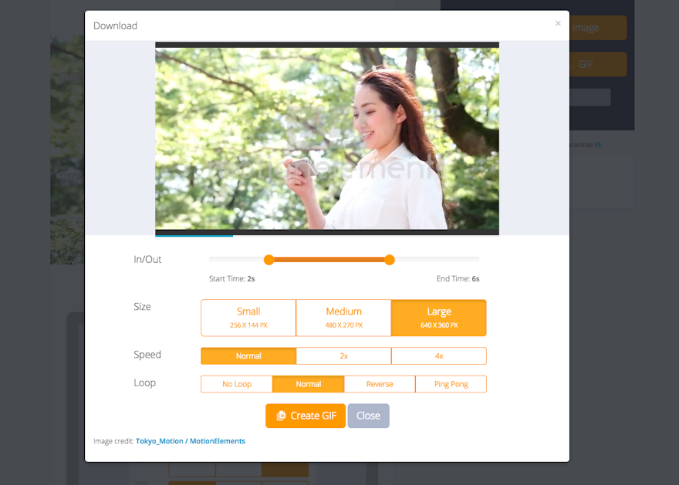Image resolution: width=679 pixels, height=485 pixels.
Task: Open the Tokyo_Motion / MotionElements credit link
Action: coord(190,441)
